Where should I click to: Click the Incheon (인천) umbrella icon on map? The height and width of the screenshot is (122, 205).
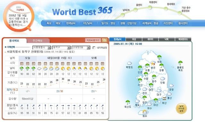pos(140,68)
